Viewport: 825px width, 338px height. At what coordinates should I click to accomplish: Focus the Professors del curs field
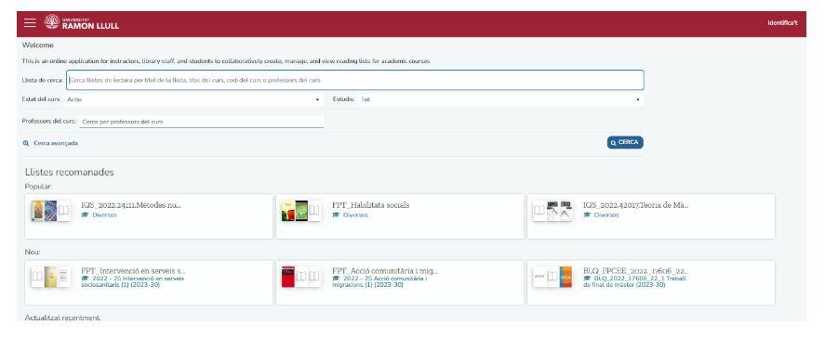[x=202, y=122]
